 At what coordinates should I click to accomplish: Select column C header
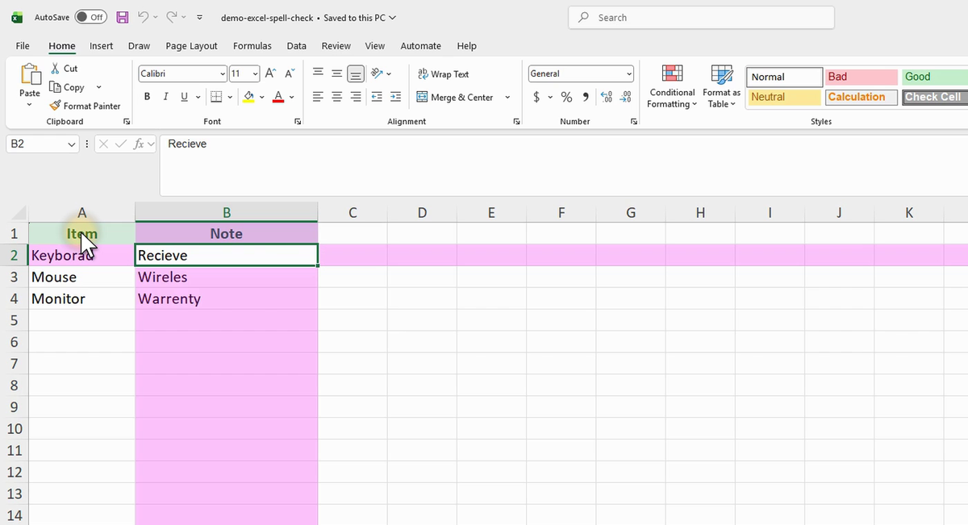(353, 213)
